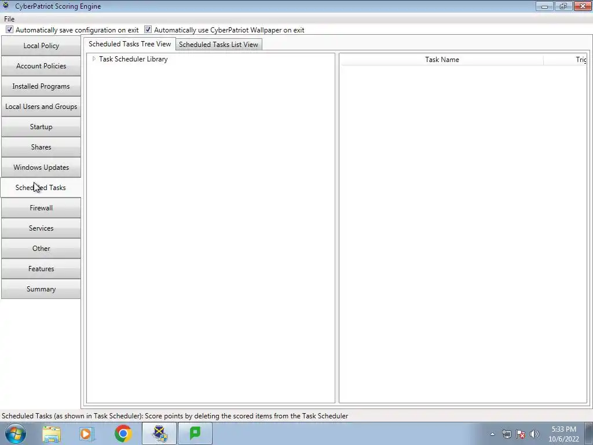The height and width of the screenshot is (445, 593).
Task: Show hidden system tray icons
Action: [x=492, y=434]
